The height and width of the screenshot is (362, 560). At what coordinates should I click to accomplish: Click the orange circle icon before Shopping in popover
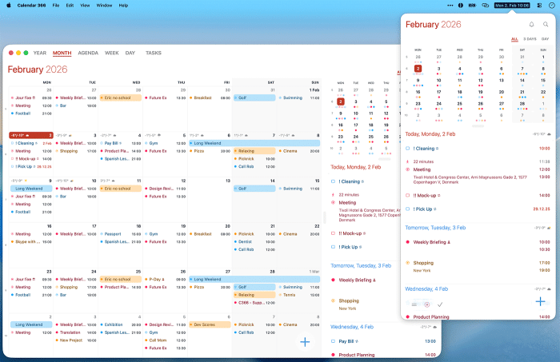pyautogui.click(x=407, y=263)
